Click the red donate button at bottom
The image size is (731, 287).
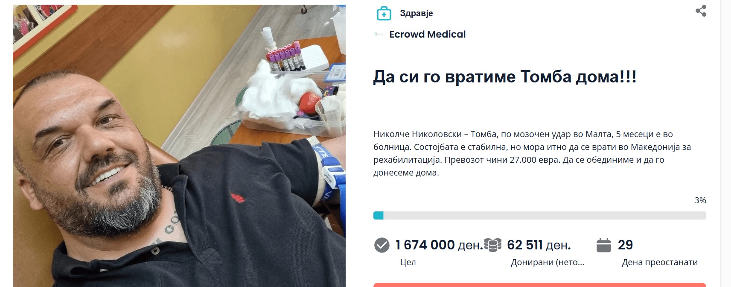point(539,285)
